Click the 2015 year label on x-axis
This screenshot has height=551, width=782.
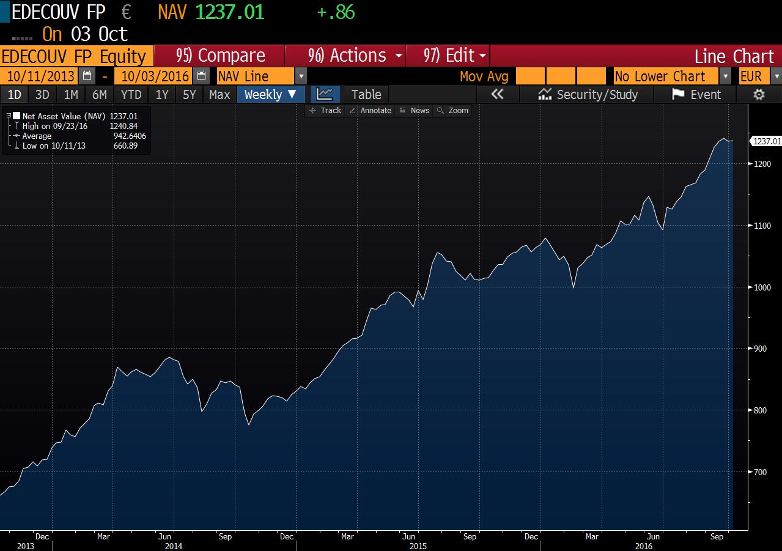click(418, 546)
